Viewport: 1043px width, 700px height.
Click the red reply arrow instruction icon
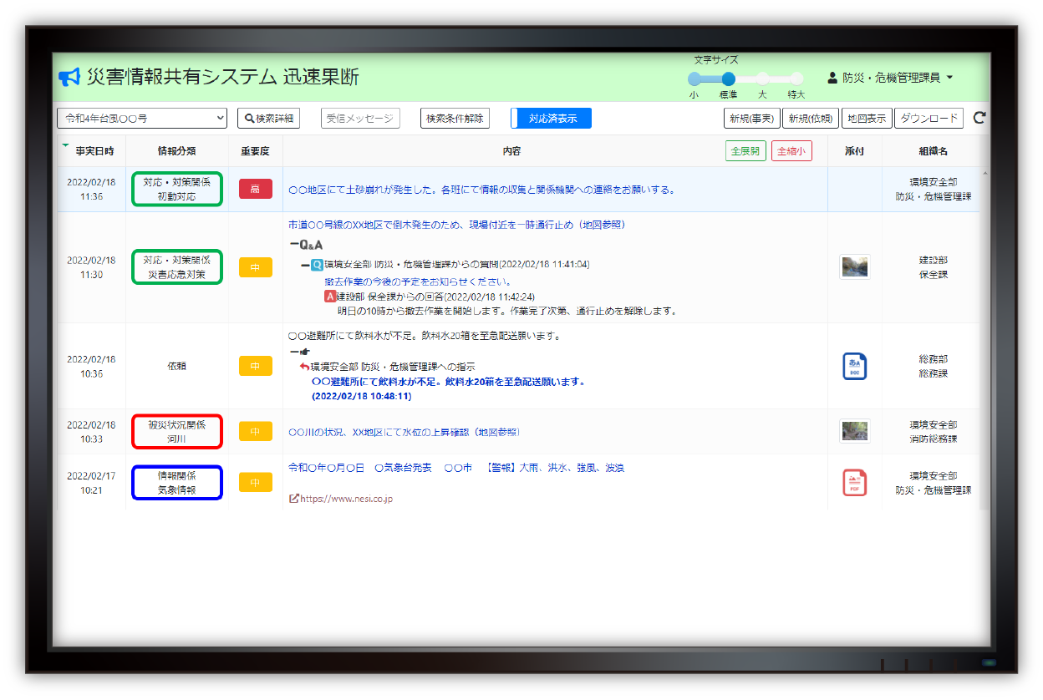coord(304,367)
